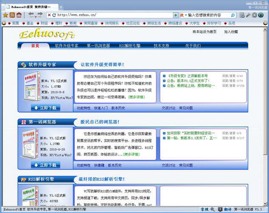Image resolution: width=269 pixels, height=213 pixels.
Task: Click the 软件升级专家 product box image
Action: pos(32,86)
